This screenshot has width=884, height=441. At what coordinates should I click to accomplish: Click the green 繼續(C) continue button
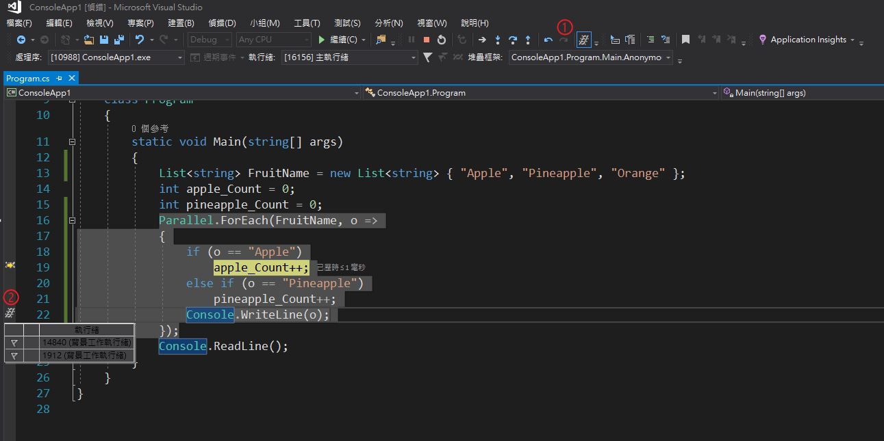coord(337,40)
